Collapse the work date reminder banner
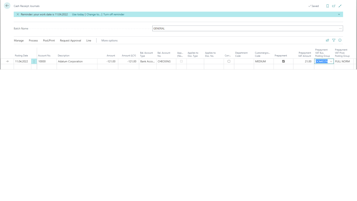The height and width of the screenshot is (201, 357). (339, 14)
